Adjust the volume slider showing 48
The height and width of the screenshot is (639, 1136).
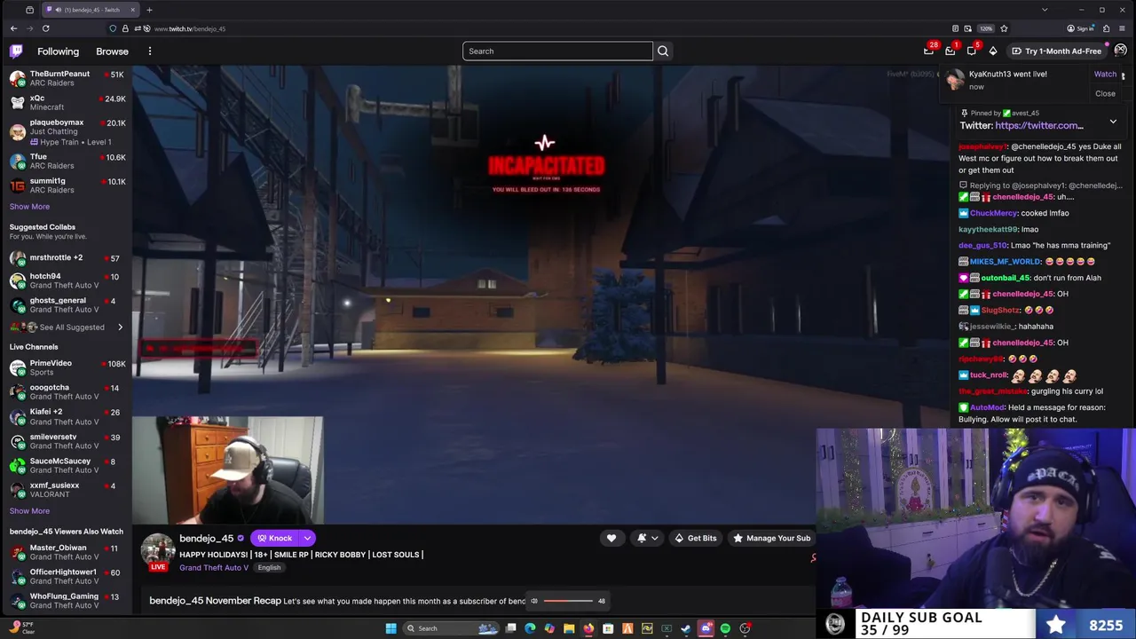coord(568,601)
